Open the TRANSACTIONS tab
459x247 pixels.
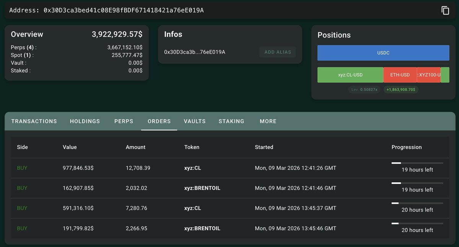pyautogui.click(x=34, y=121)
